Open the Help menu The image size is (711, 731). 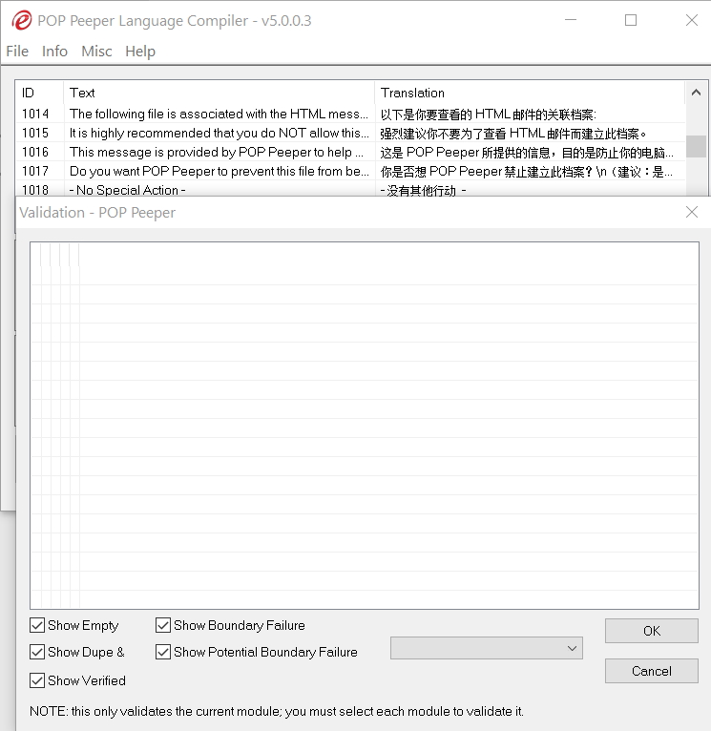click(x=140, y=51)
